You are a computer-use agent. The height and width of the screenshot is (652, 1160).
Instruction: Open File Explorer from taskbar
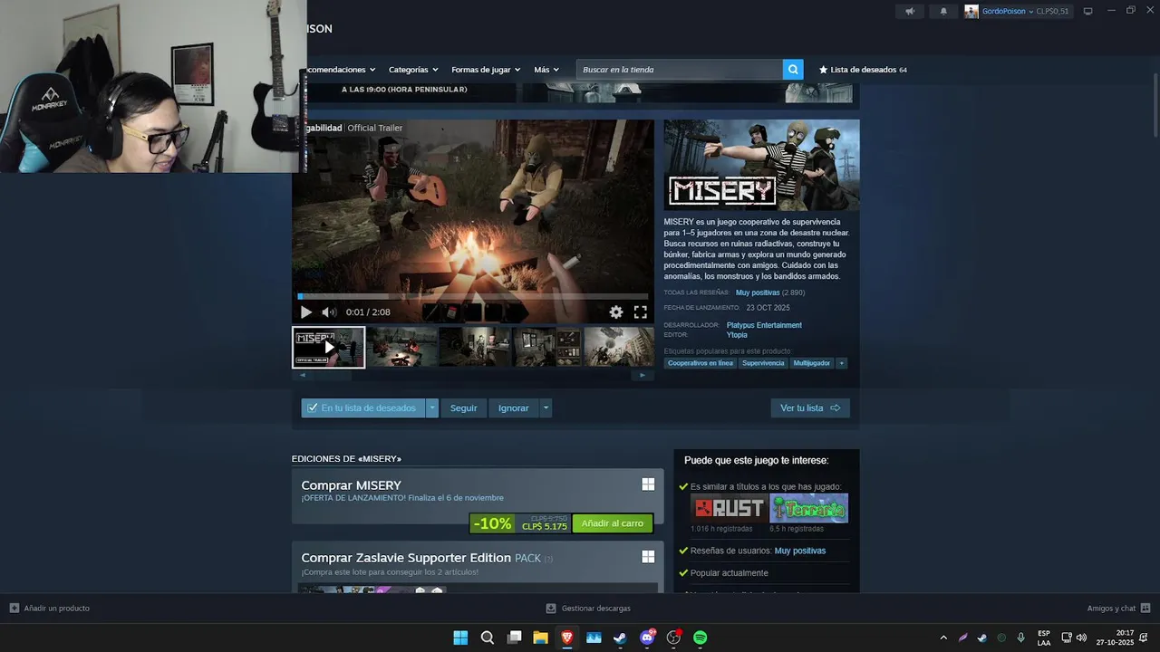pos(540,638)
